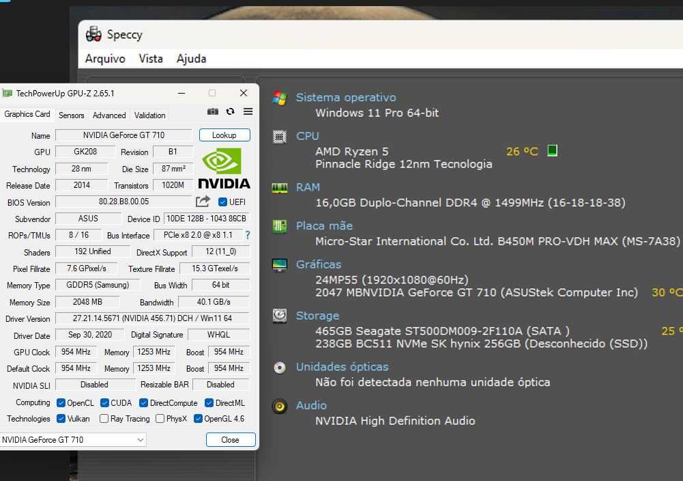The height and width of the screenshot is (481, 683).
Task: Click the NVIDIA High Definition Audio text
Action: tap(395, 421)
